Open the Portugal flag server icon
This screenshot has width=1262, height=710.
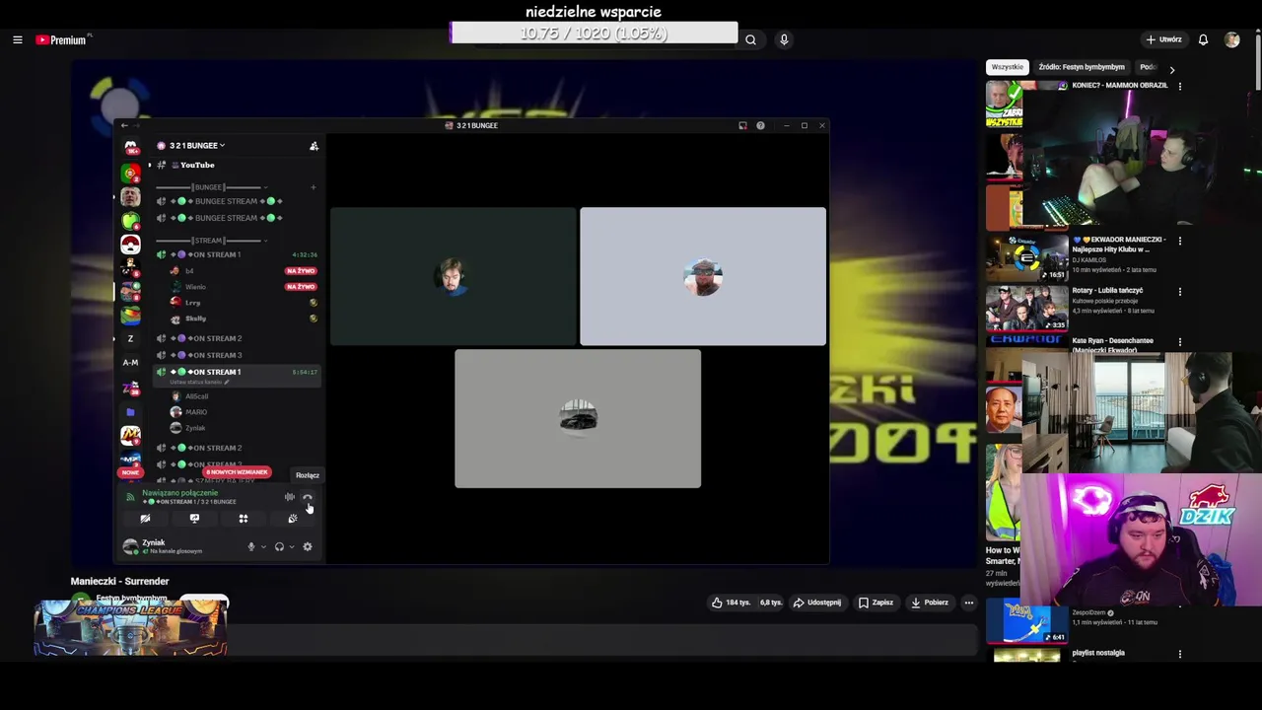130,173
